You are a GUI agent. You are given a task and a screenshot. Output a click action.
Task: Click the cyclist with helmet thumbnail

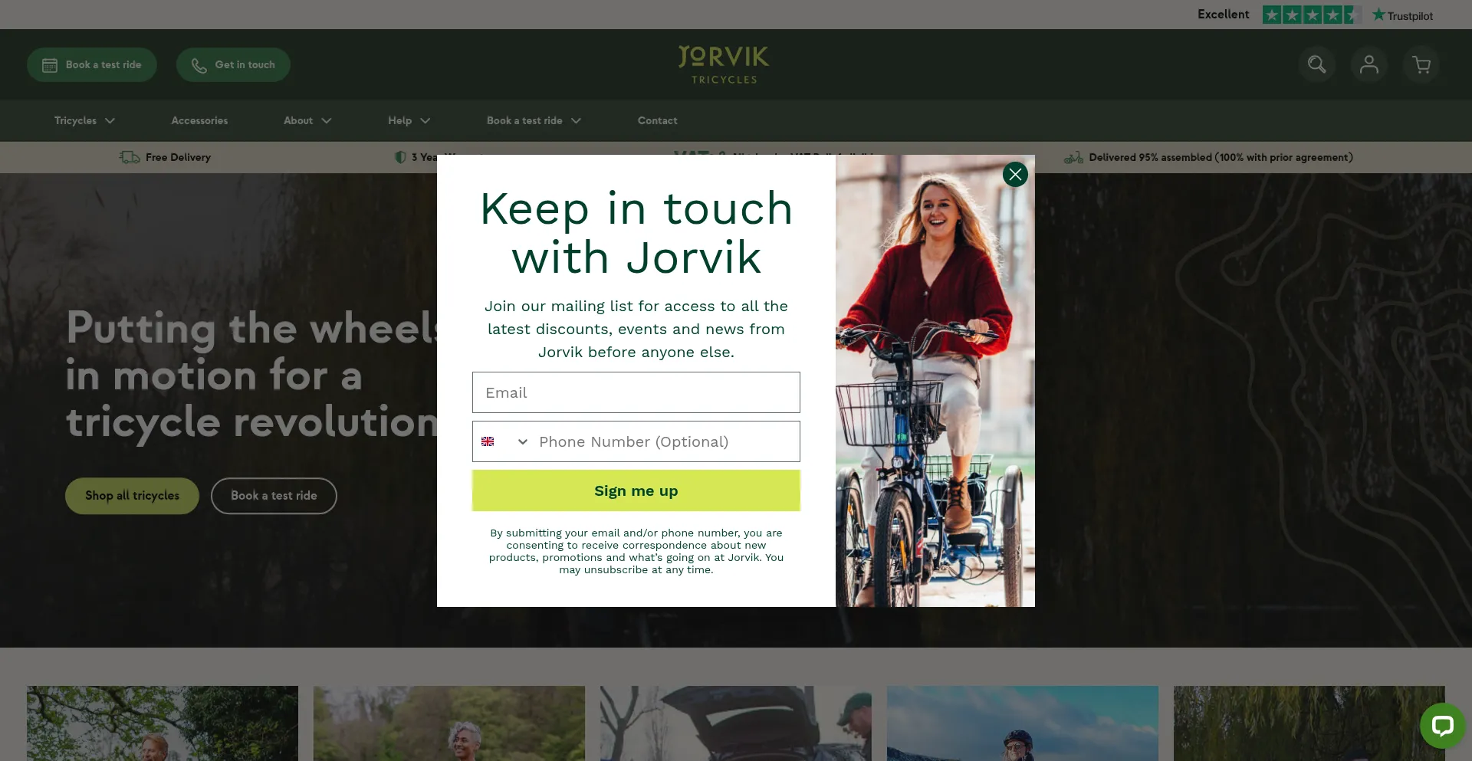(1023, 723)
